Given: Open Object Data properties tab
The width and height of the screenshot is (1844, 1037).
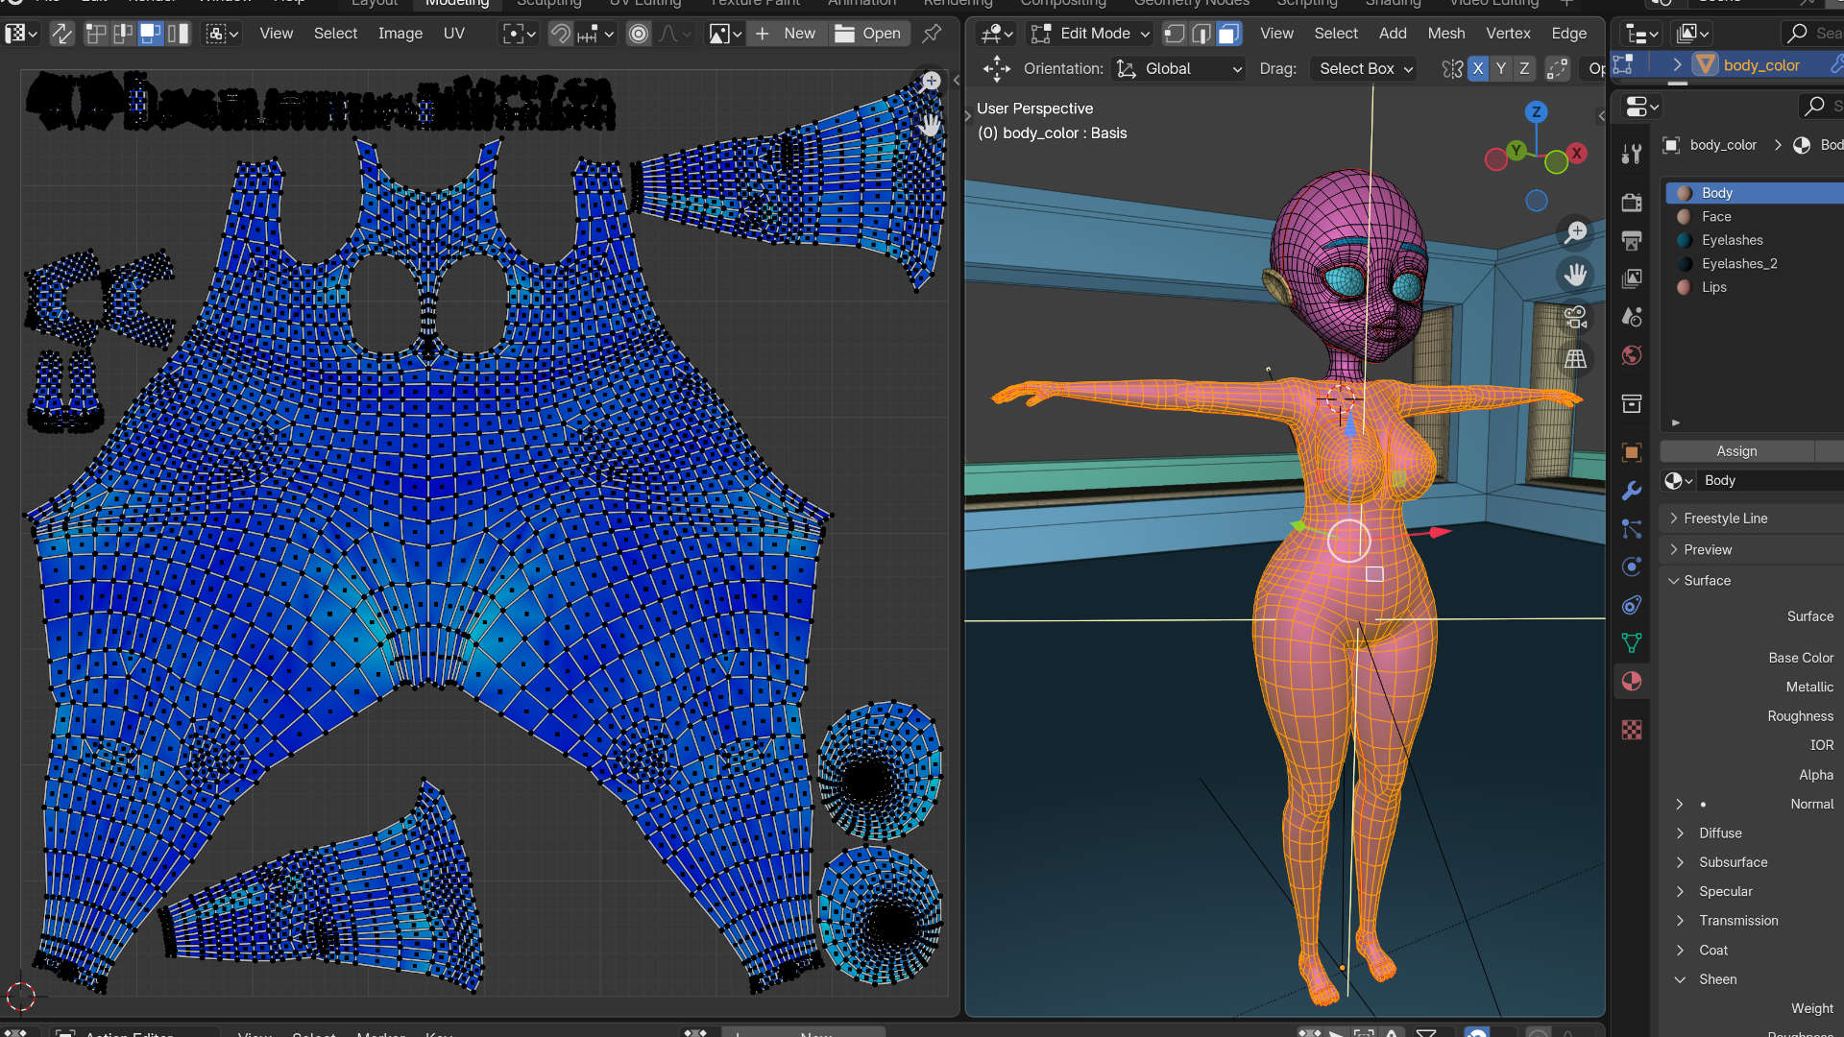Looking at the screenshot, I should coord(1632,642).
